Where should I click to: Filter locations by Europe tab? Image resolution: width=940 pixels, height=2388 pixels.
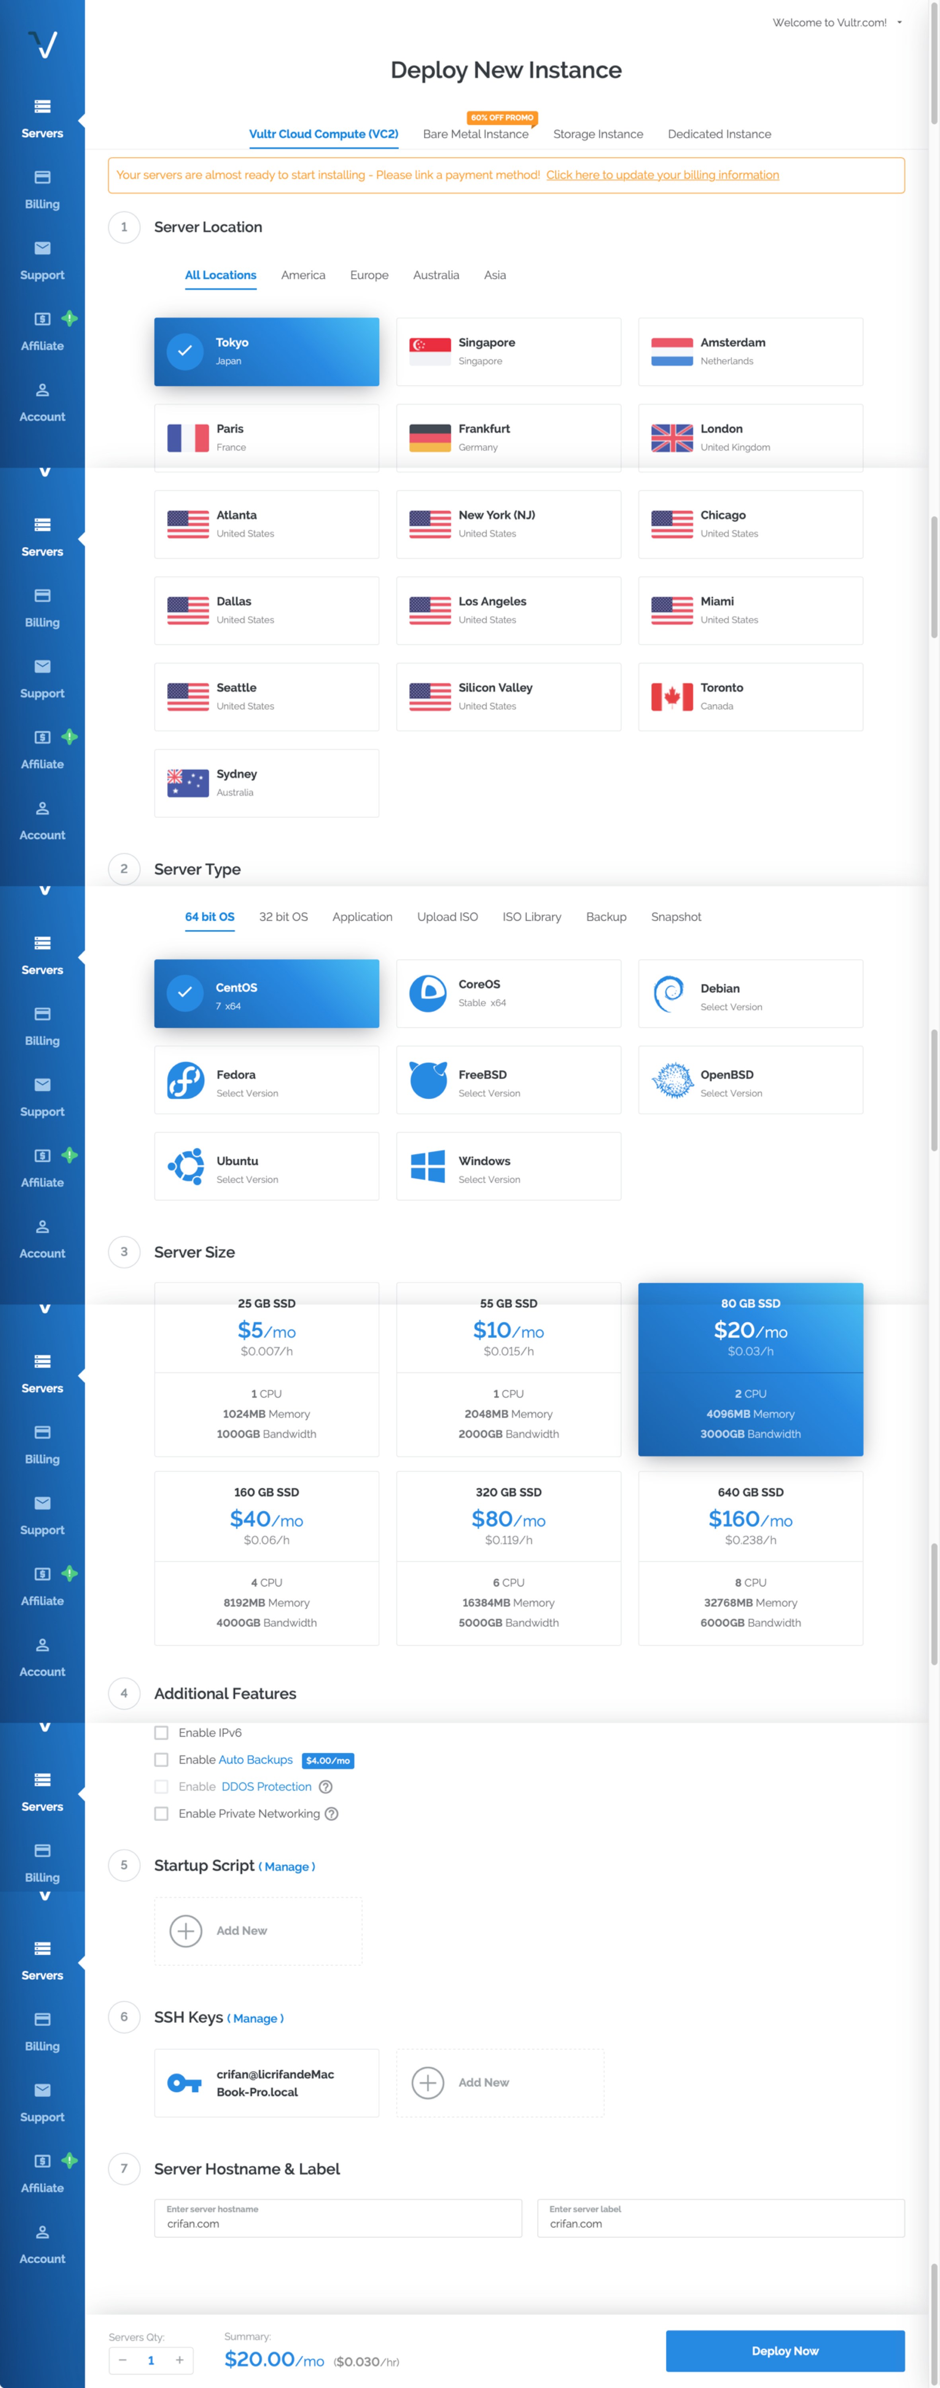click(369, 275)
